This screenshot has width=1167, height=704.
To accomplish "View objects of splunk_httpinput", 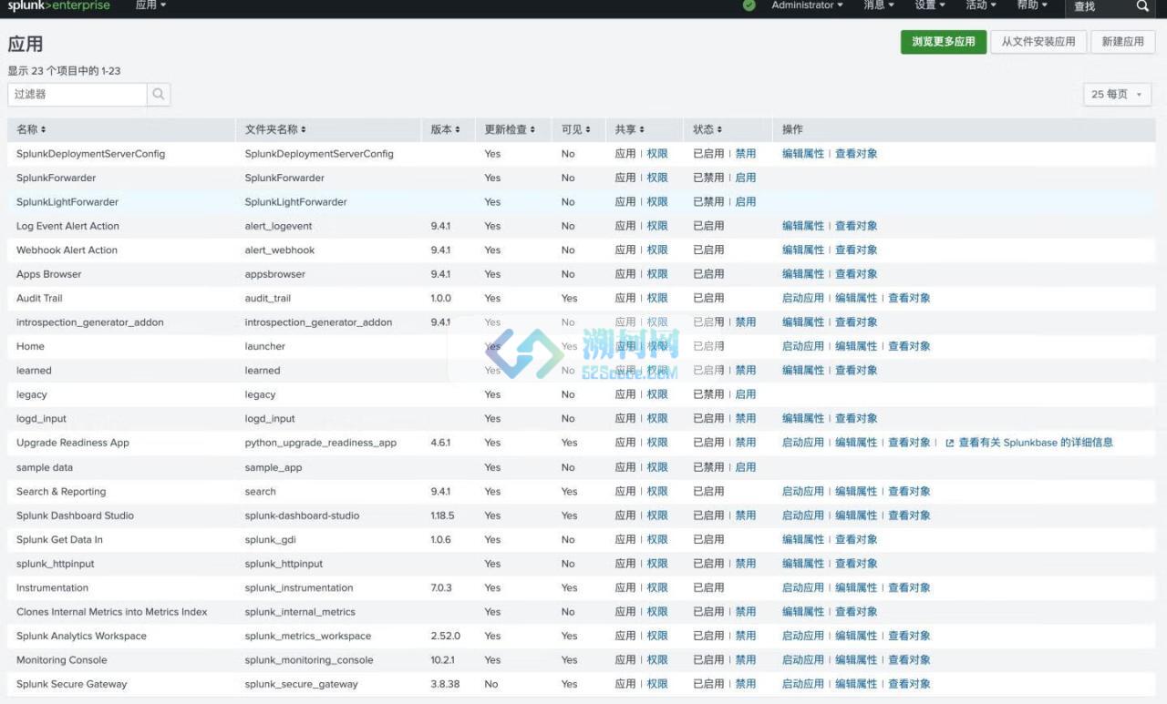I will (856, 564).
